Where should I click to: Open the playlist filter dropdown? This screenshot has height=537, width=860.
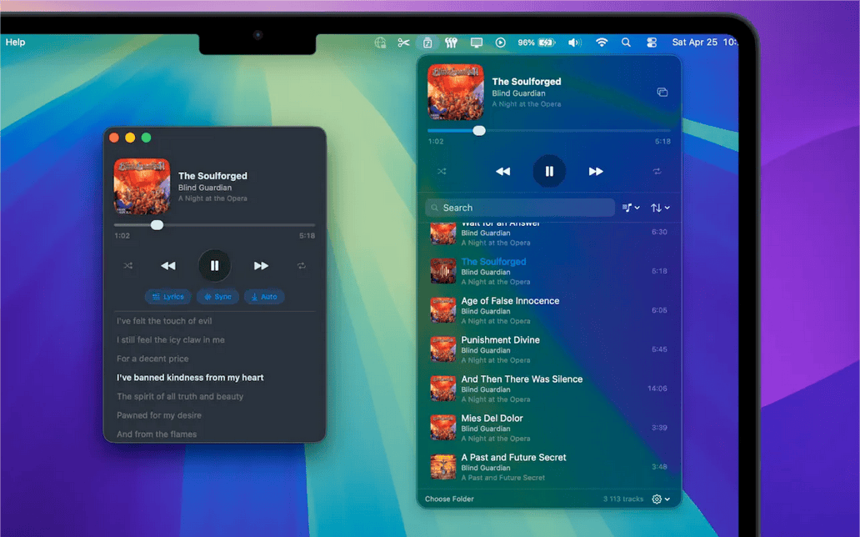tap(631, 208)
